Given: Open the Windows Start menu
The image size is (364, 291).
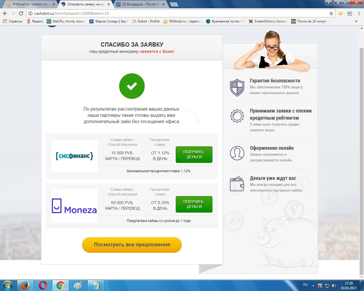Looking at the screenshot, I should click(8, 285).
